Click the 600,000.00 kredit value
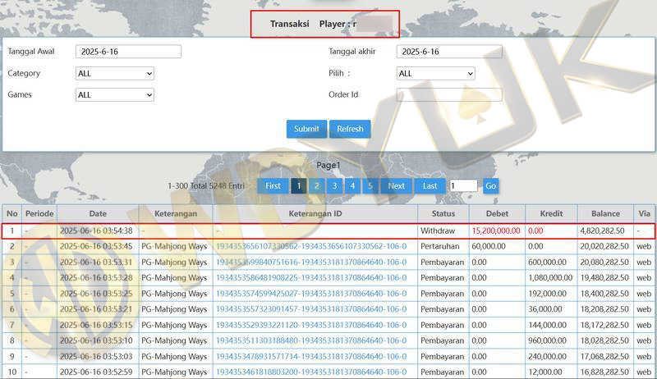The width and height of the screenshot is (657, 379). pyautogui.click(x=547, y=263)
